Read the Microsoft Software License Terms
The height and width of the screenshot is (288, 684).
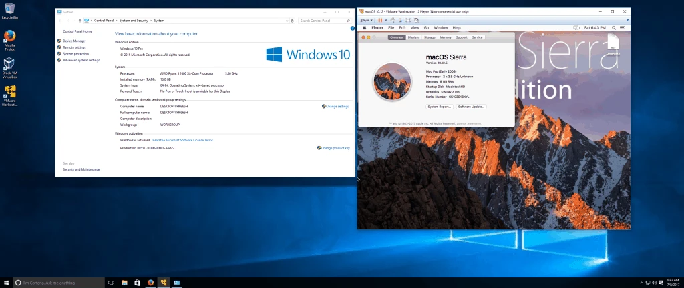click(183, 140)
